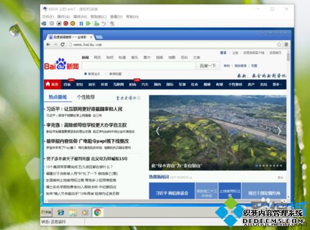Click the Windows 7 Start button
The height and width of the screenshot is (230, 310).
46,212
